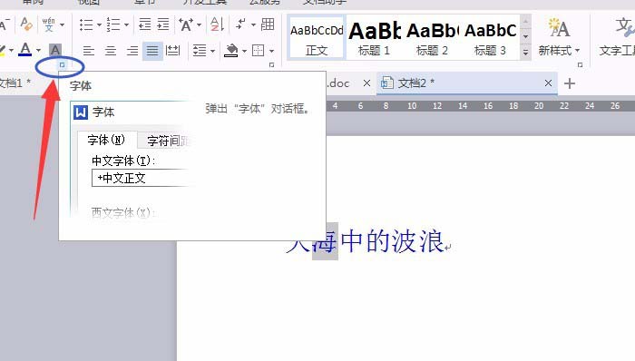
Task: Apply distributed alignment
Action: click(173, 51)
